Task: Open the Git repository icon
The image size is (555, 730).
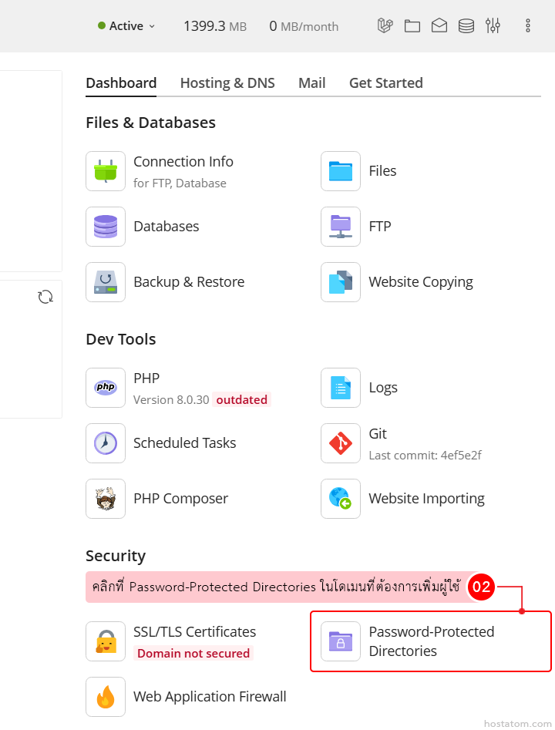Action: coord(341,443)
